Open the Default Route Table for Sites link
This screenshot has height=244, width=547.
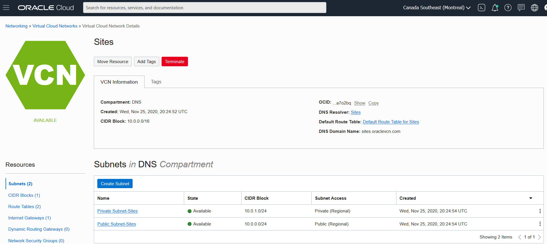click(391, 122)
